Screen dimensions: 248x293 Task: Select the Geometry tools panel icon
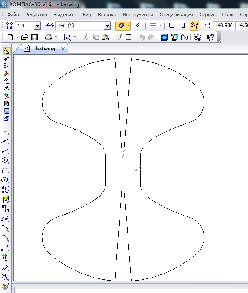tap(7, 51)
